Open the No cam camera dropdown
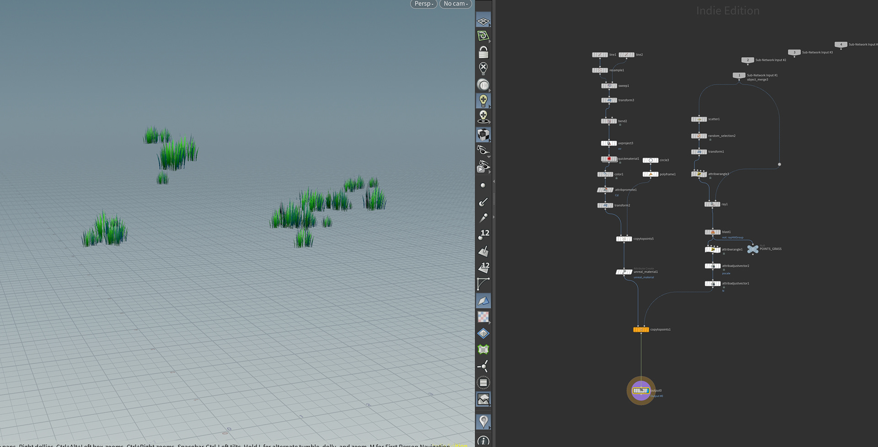 pos(455,4)
